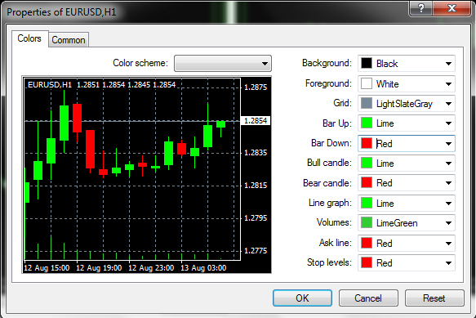Click the Lime Bull candle swatch

pyautogui.click(x=367, y=163)
